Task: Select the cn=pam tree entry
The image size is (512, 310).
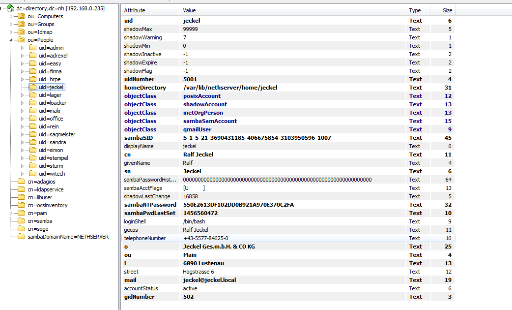Action: click(x=37, y=213)
